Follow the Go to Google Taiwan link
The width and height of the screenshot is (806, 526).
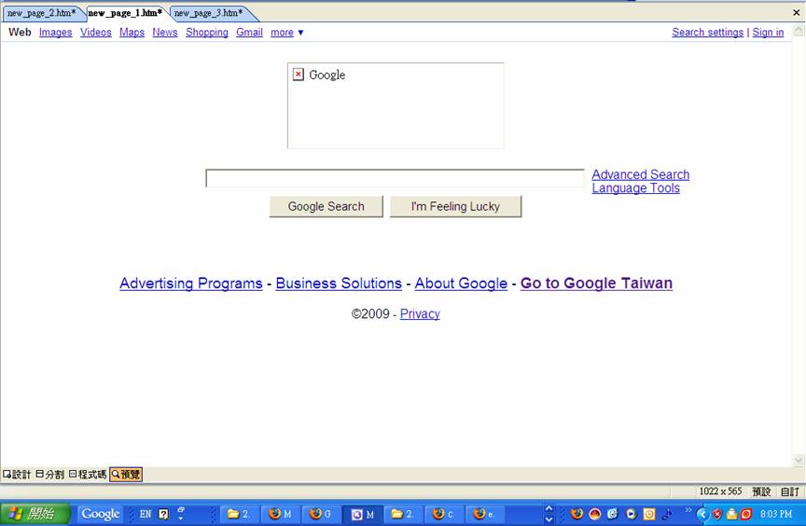(596, 284)
